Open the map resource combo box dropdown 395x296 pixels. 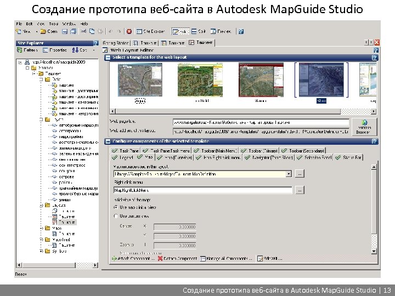coord(289,174)
